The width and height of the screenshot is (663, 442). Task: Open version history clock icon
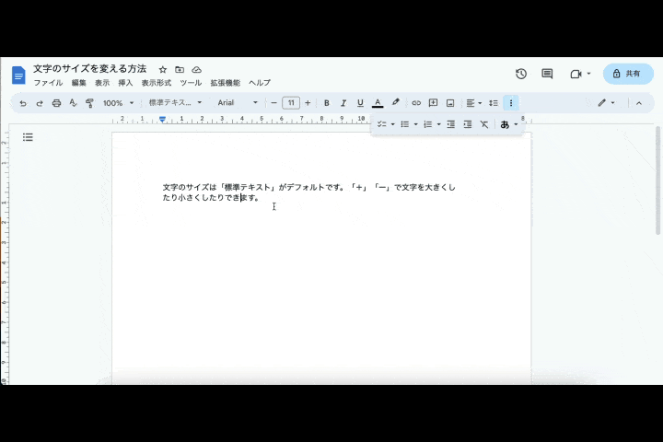coord(521,74)
